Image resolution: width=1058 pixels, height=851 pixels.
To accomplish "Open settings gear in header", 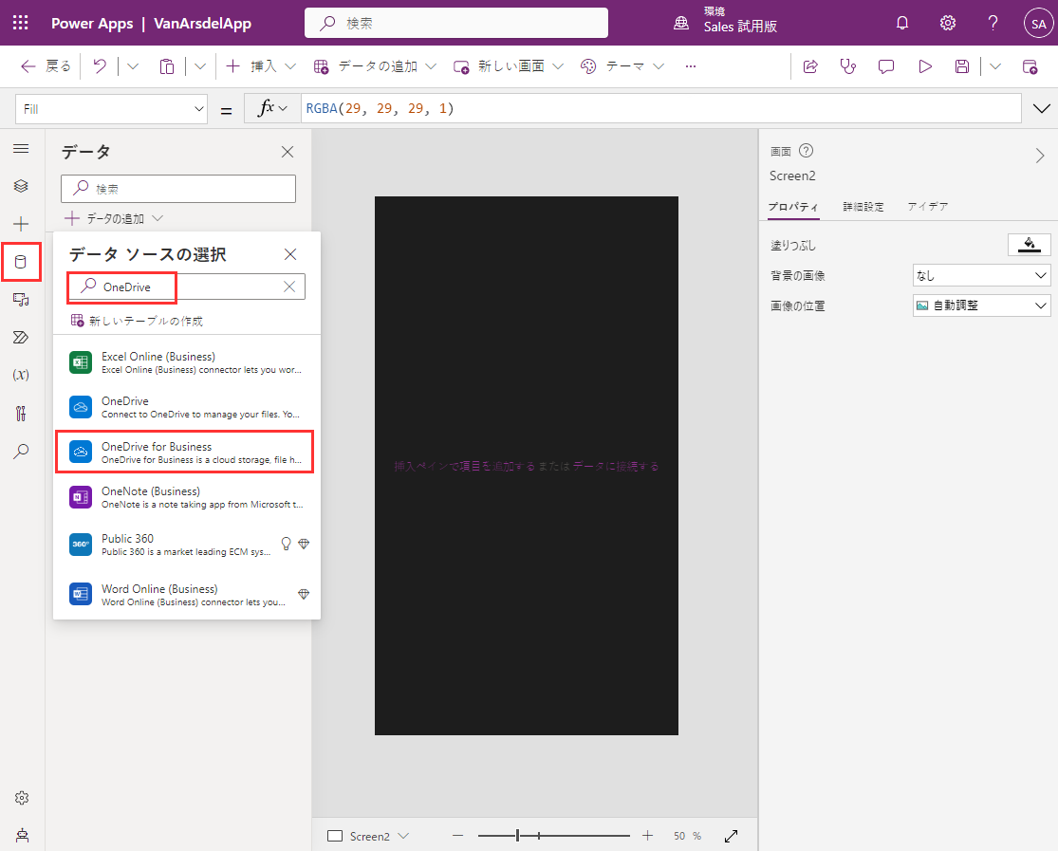I will [x=947, y=23].
